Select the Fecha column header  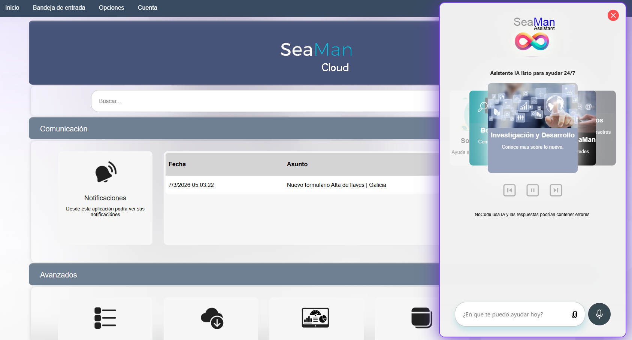(177, 164)
